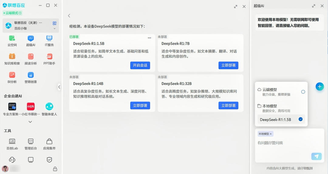Open the 管理后台 admin console
This screenshot has height=174, width=328.
click(x=31, y=142)
